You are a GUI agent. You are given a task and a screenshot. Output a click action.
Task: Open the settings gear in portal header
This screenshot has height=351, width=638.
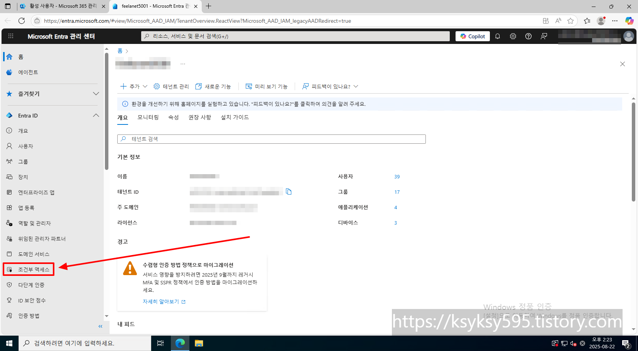[513, 36]
